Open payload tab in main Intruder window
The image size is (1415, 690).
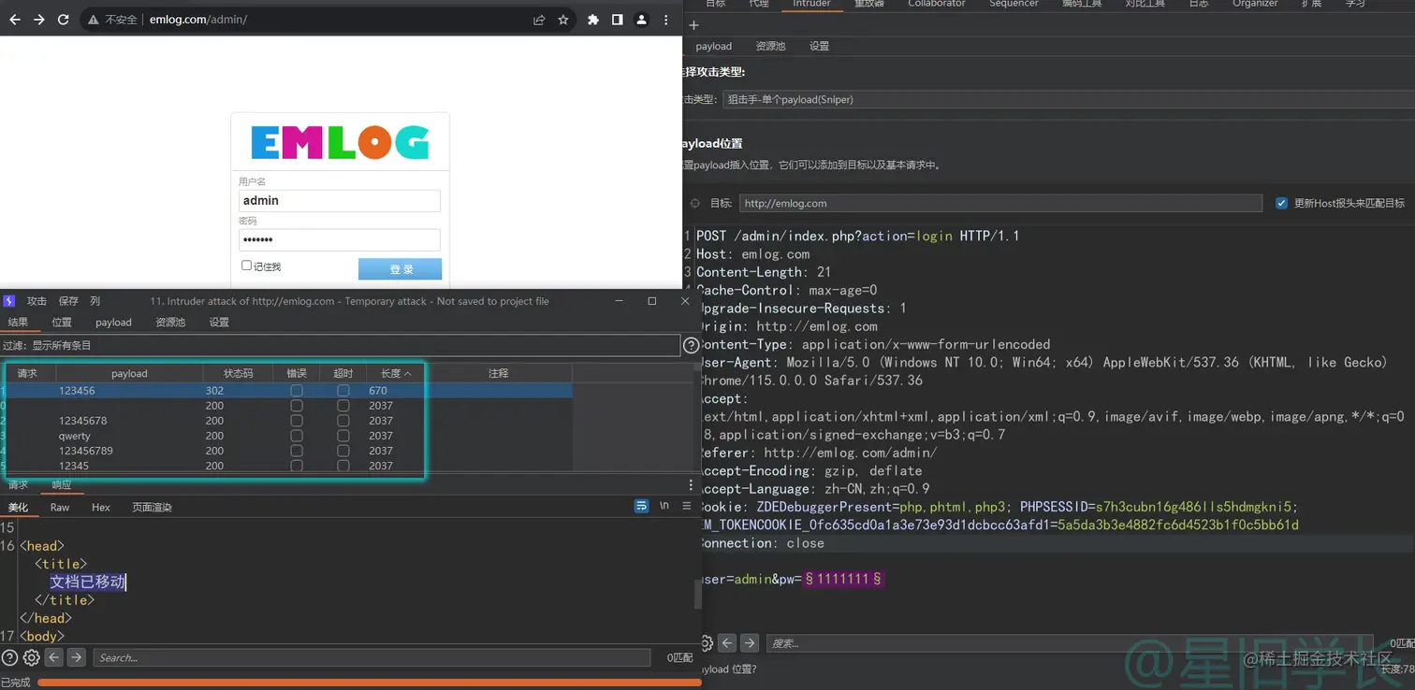[714, 46]
